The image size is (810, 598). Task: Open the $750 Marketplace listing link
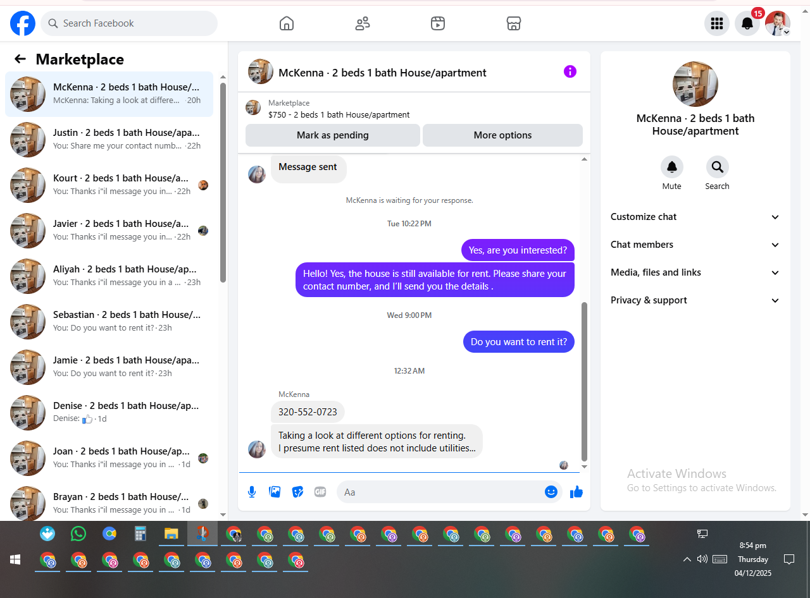[339, 114]
